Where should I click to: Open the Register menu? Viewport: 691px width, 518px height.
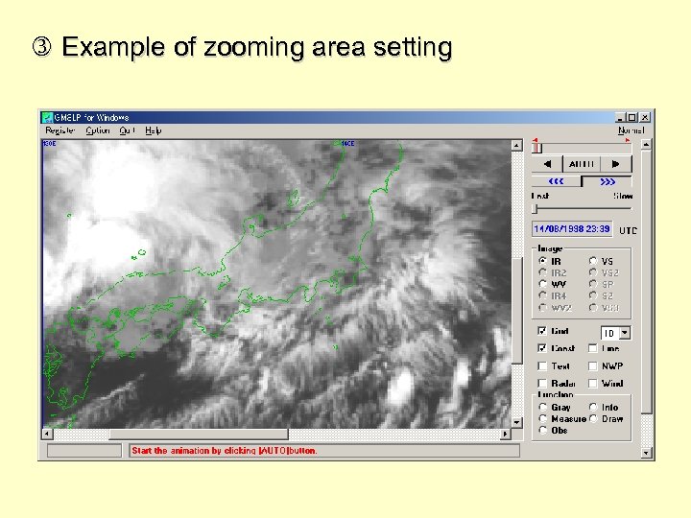point(60,130)
